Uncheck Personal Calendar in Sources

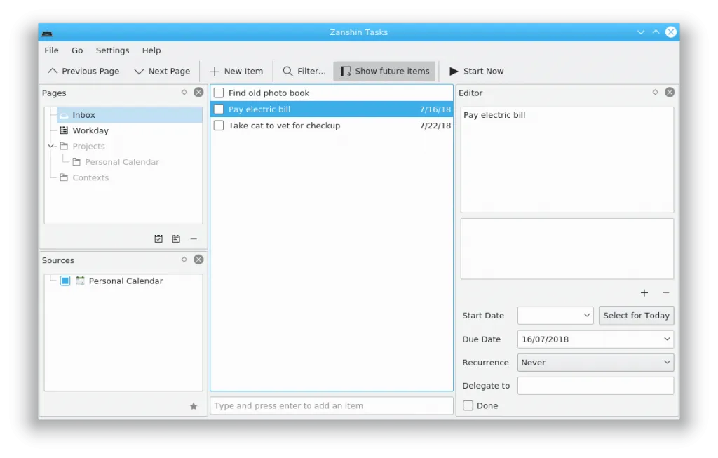[x=65, y=281]
